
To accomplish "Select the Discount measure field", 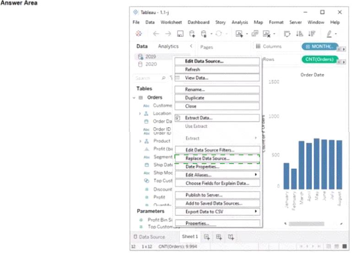I will 162,189.
